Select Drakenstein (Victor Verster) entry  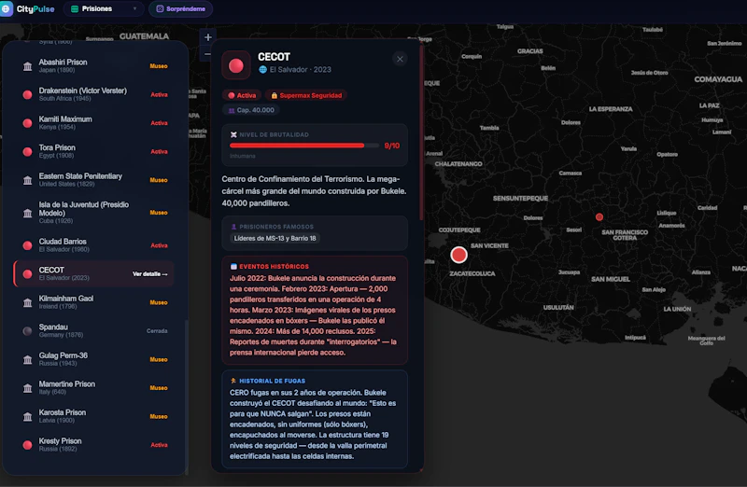click(x=94, y=94)
